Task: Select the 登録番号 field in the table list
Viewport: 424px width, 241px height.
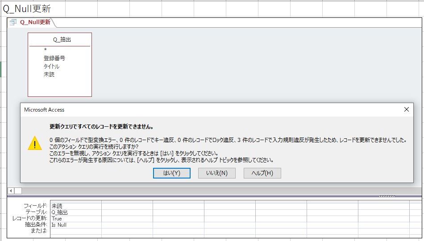Action: coord(54,58)
